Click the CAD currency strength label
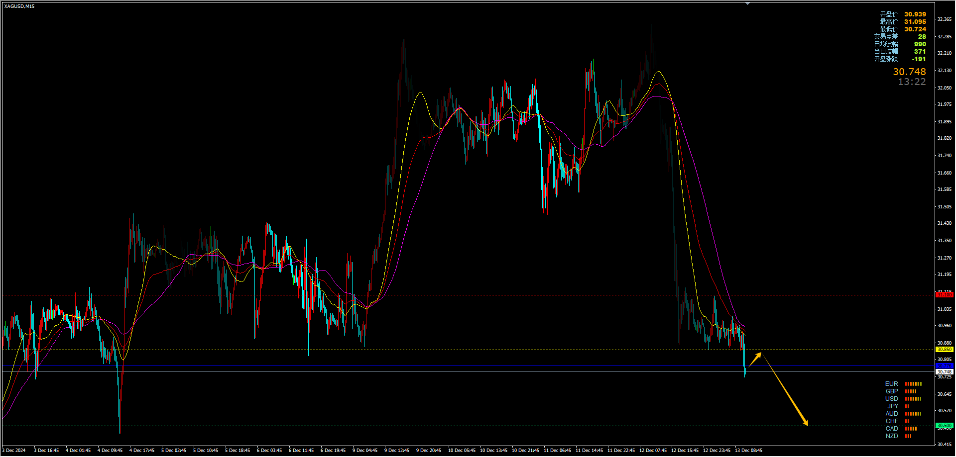Image resolution: width=956 pixels, height=457 pixels. 891,429
